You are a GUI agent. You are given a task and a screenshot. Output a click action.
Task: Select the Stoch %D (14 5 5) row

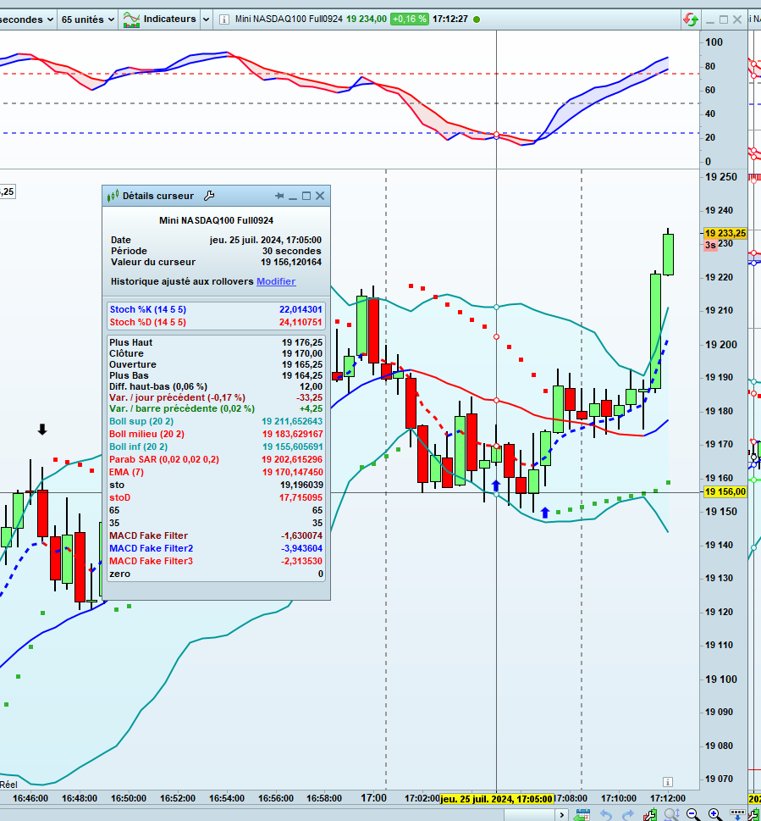click(216, 322)
